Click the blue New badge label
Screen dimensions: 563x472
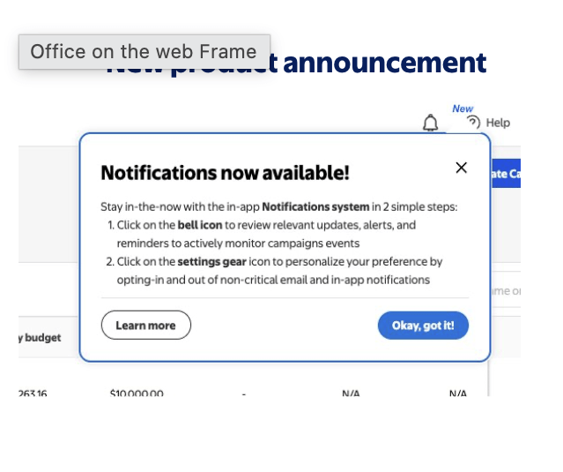pos(463,109)
